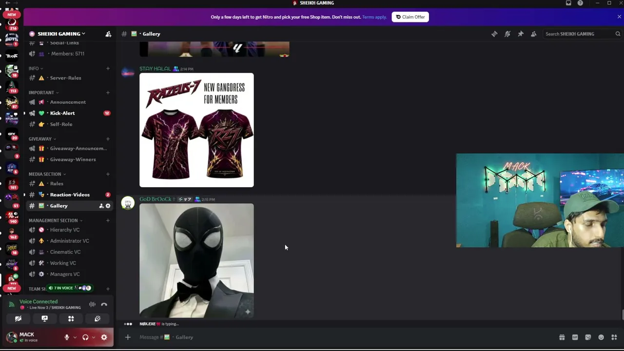The image size is (624, 351).
Task: Toggle channel notification mute bell
Action: (507, 34)
